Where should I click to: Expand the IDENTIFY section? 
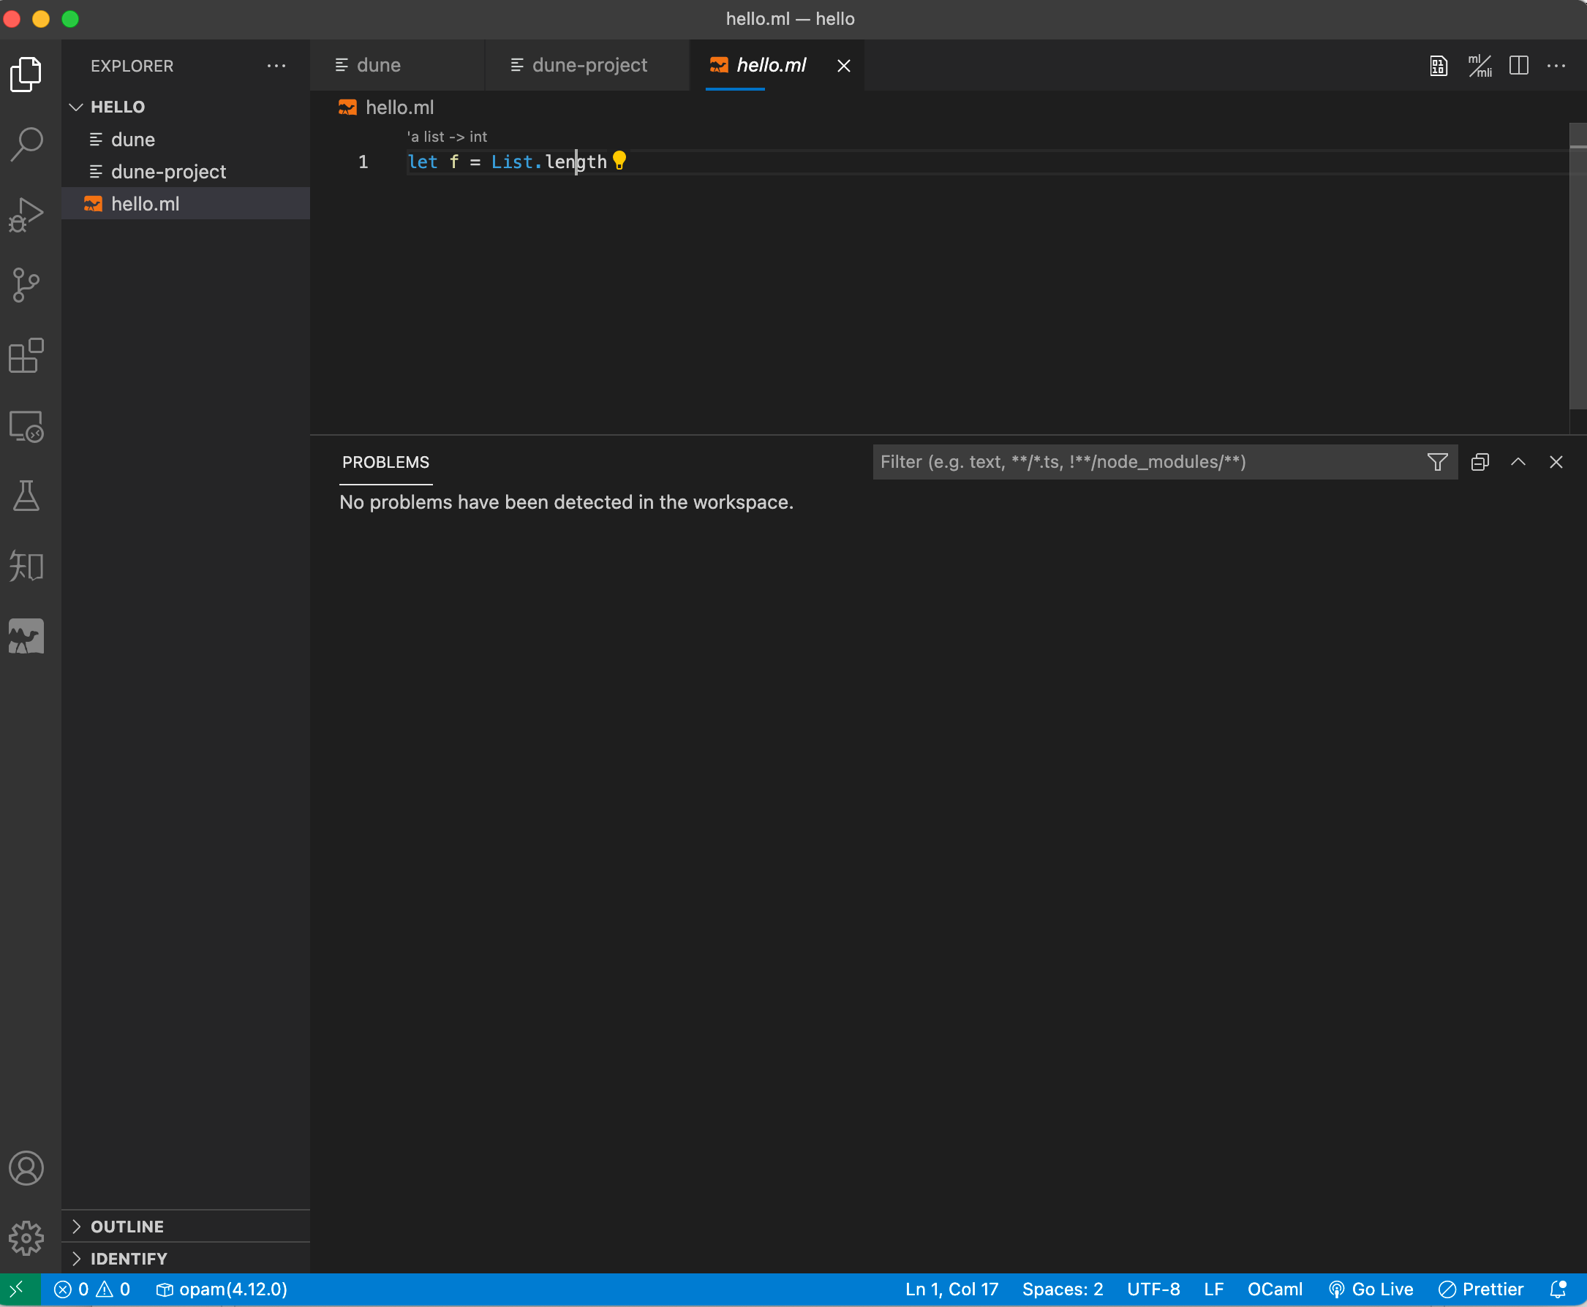tap(129, 1259)
